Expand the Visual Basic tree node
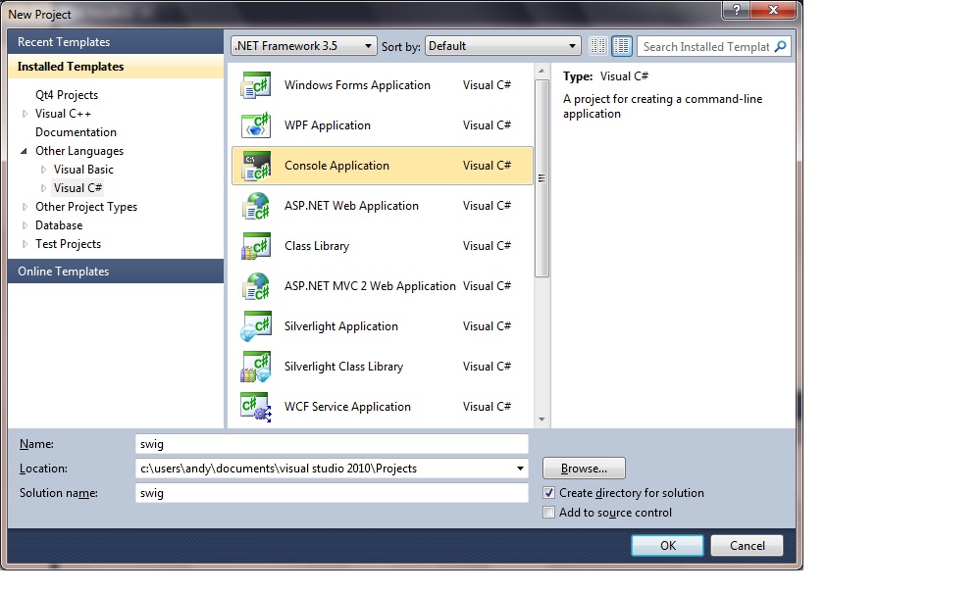This screenshot has height=593, width=980. (x=43, y=170)
